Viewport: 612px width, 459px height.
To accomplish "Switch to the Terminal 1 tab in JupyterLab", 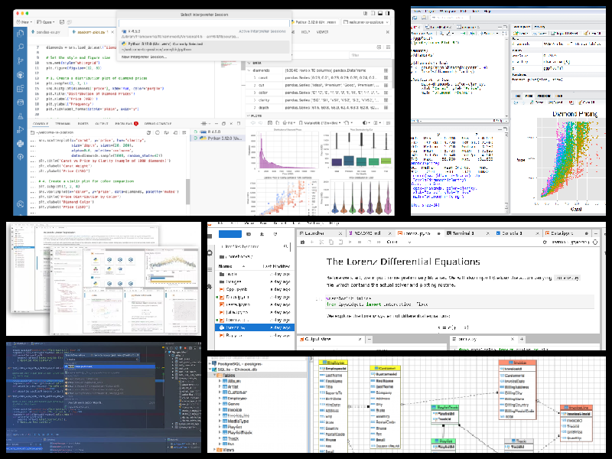I will point(464,233).
